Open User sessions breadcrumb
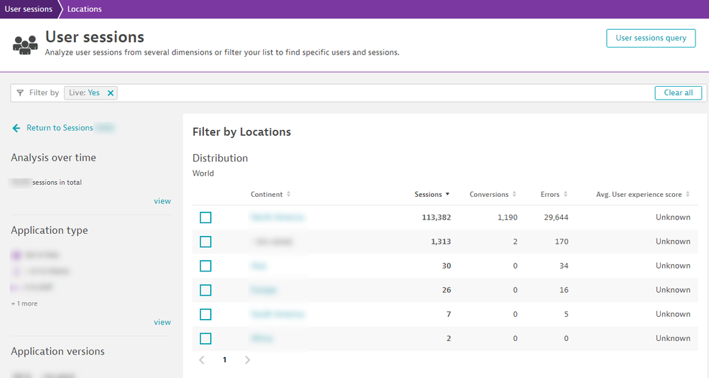 (x=28, y=9)
